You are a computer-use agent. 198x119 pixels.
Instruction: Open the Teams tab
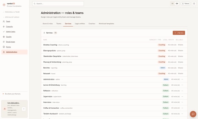coord(59,24)
